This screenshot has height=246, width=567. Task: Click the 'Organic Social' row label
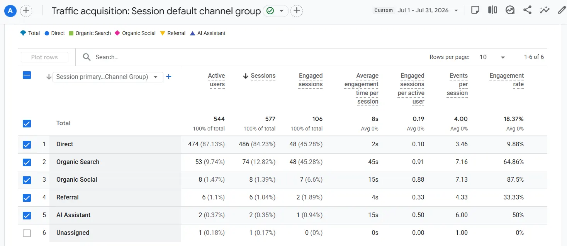point(76,179)
